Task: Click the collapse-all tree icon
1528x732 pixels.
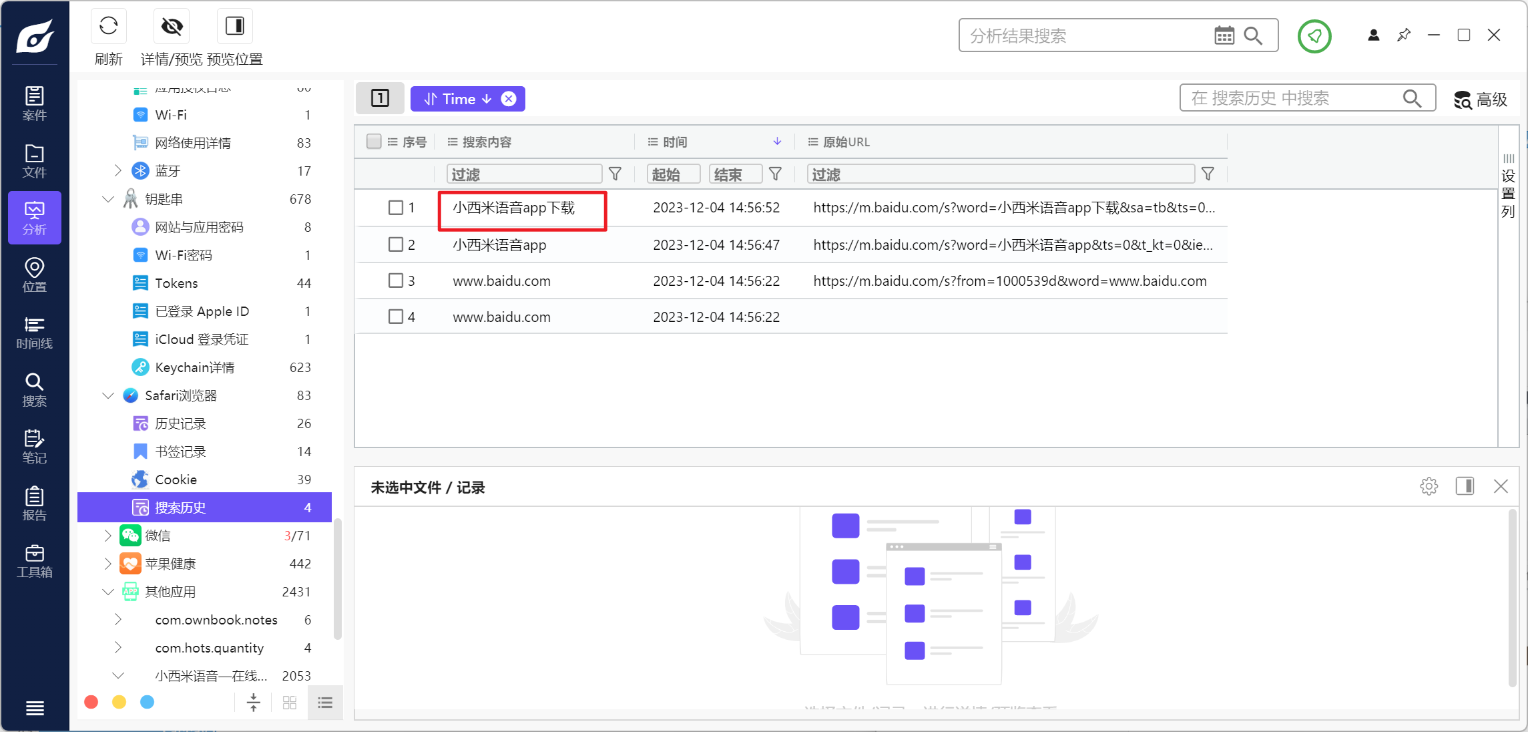Action: 254,703
